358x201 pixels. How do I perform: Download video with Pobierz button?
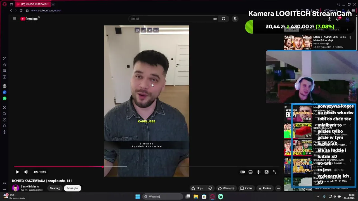pos(265,188)
